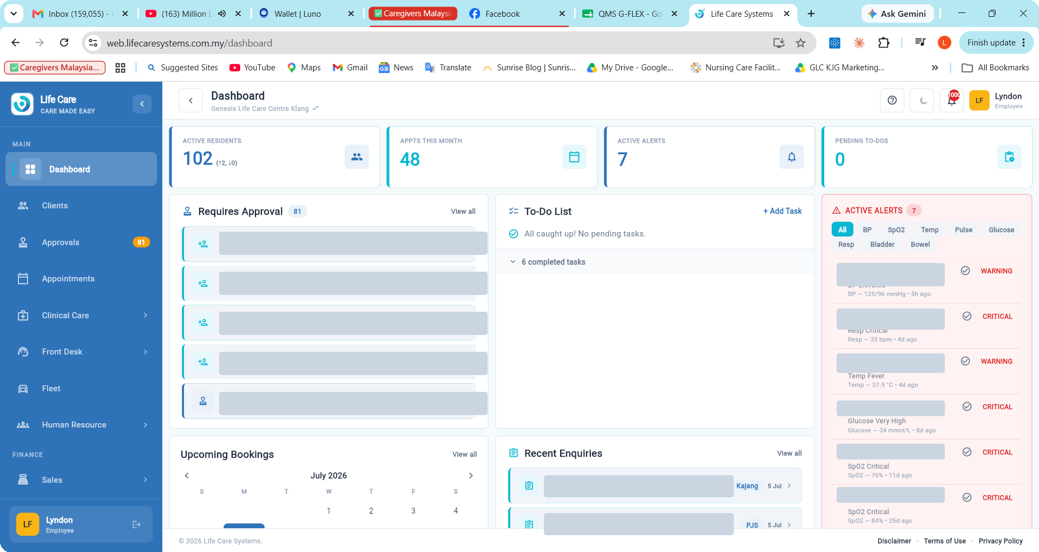Select July 4 on the calendar
This screenshot has width=1039, height=552.
pos(456,511)
